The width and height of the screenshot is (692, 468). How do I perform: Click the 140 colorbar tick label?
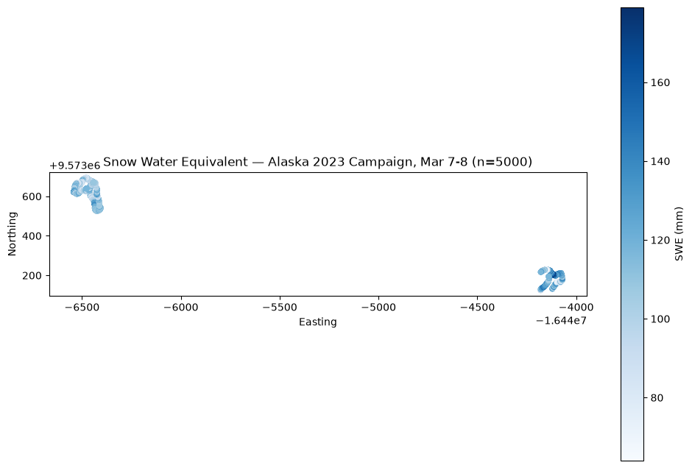click(x=660, y=161)
